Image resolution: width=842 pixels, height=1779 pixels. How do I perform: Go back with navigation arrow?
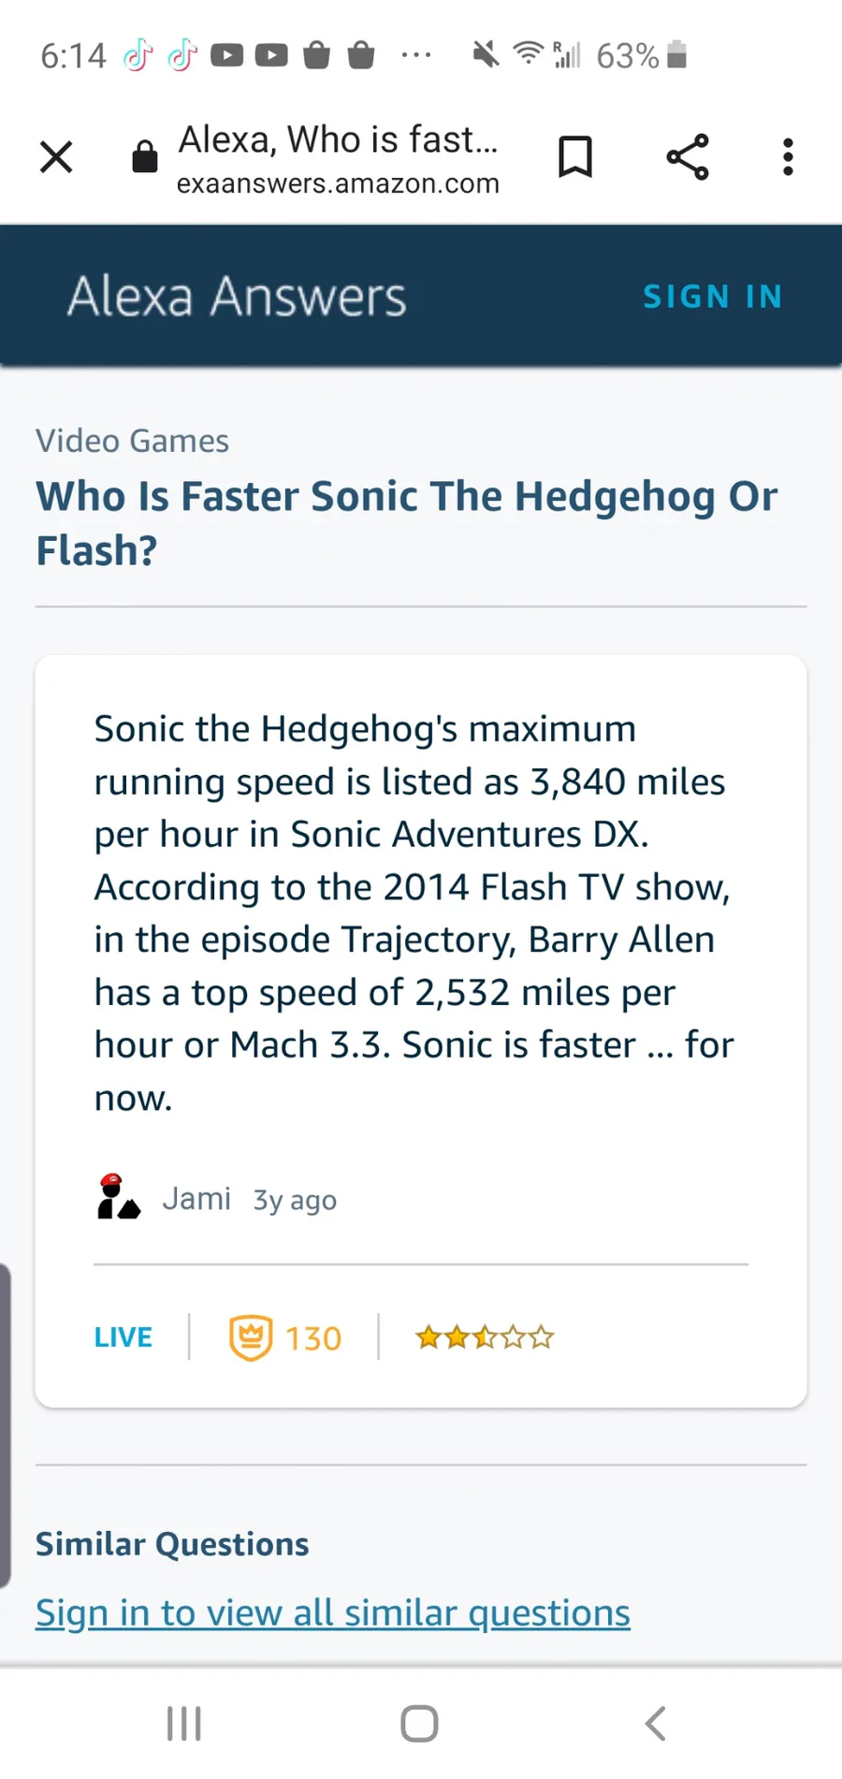click(x=656, y=1723)
